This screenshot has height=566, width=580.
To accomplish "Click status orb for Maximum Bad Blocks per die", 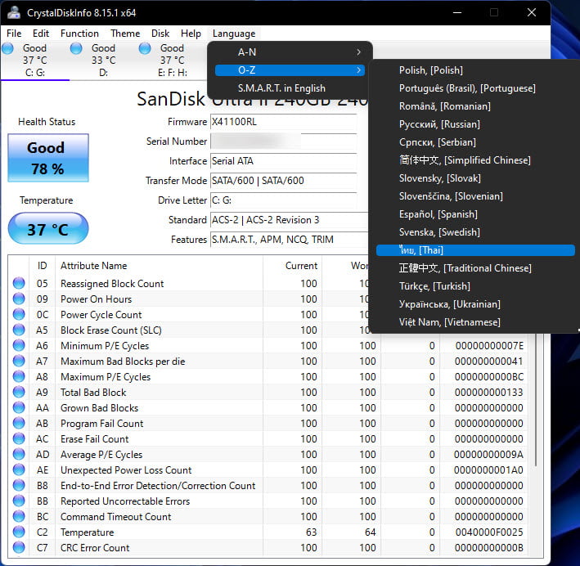I will (19, 361).
